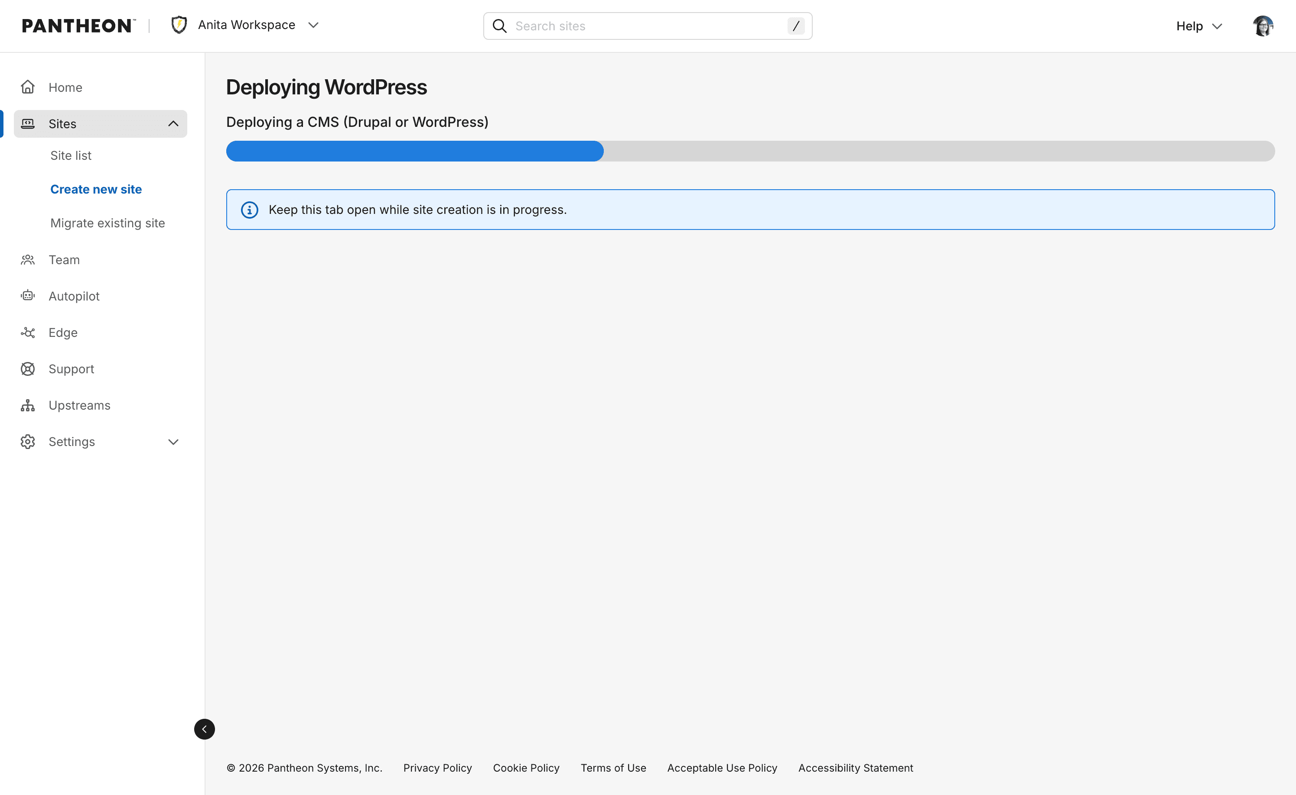Screen dimensions: 1296x795
Task: Open the Help menu
Action: pos(1199,26)
